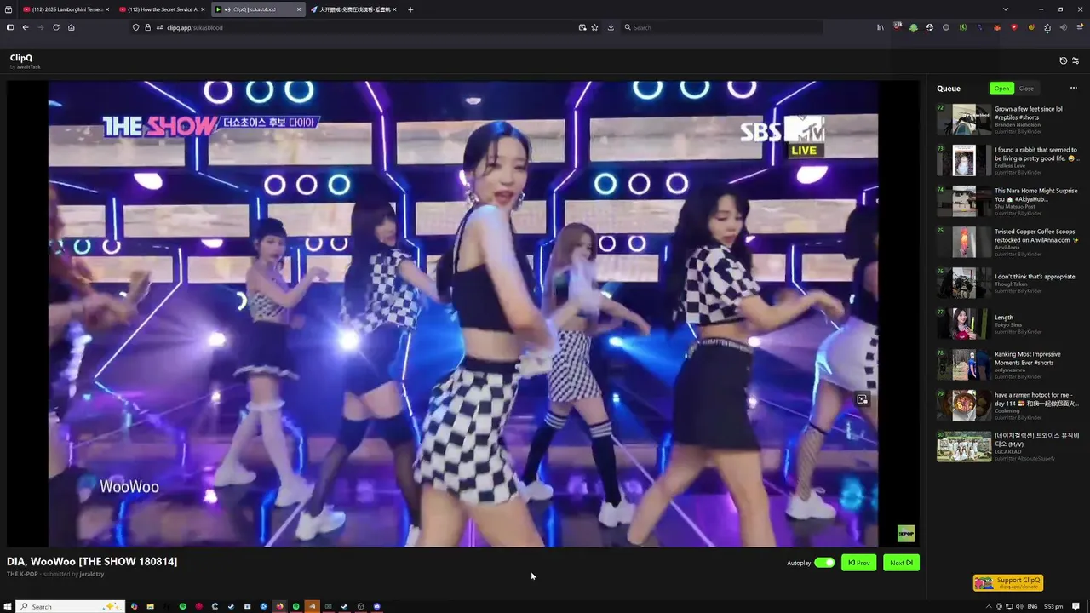Open 'Twisted Copper Coffee Scoops' queue clip

(1008, 243)
